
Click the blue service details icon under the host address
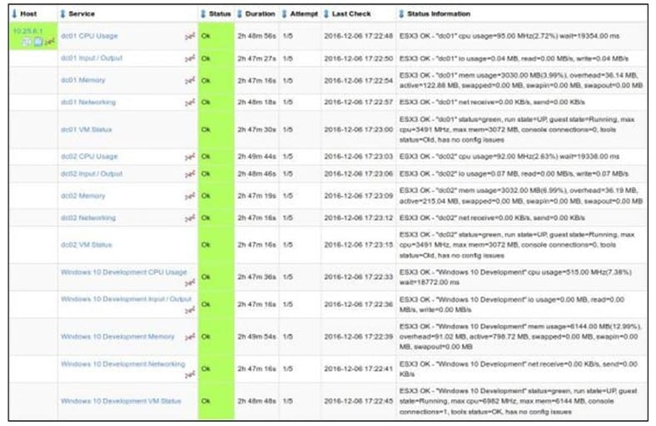38,42
